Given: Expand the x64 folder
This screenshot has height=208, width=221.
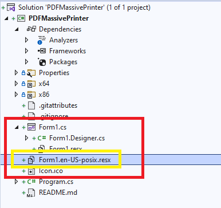Looking at the screenshot, I should [x=17, y=84].
